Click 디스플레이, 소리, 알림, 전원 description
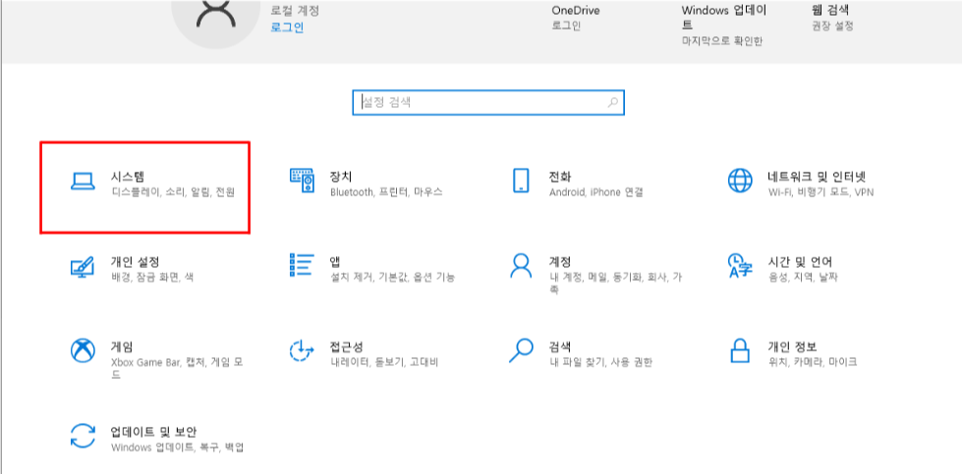This screenshot has width=962, height=474. 173,192
